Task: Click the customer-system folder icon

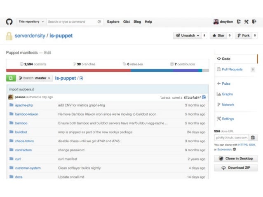Action: point(12,168)
